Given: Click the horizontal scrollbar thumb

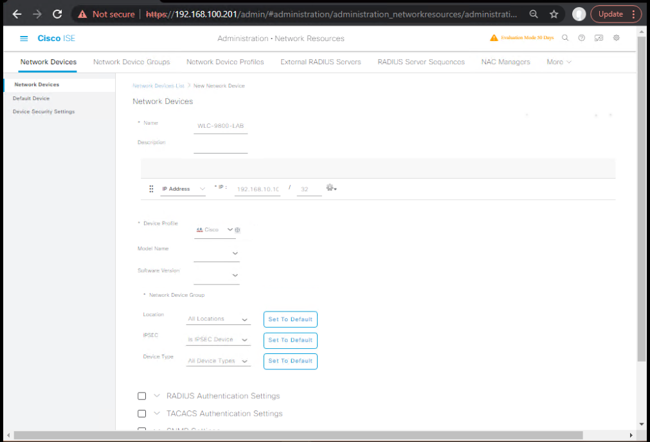Looking at the screenshot, I should [298, 436].
